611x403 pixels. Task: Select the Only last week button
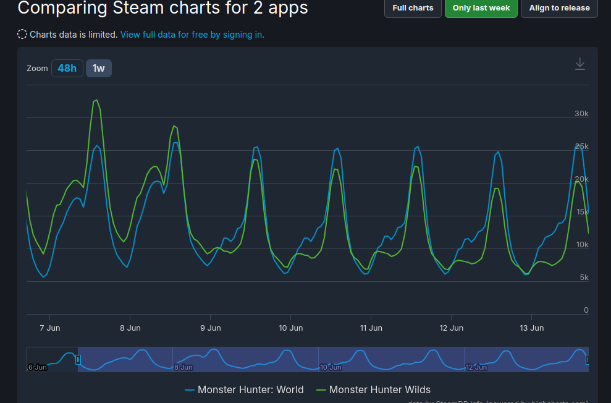pos(481,8)
